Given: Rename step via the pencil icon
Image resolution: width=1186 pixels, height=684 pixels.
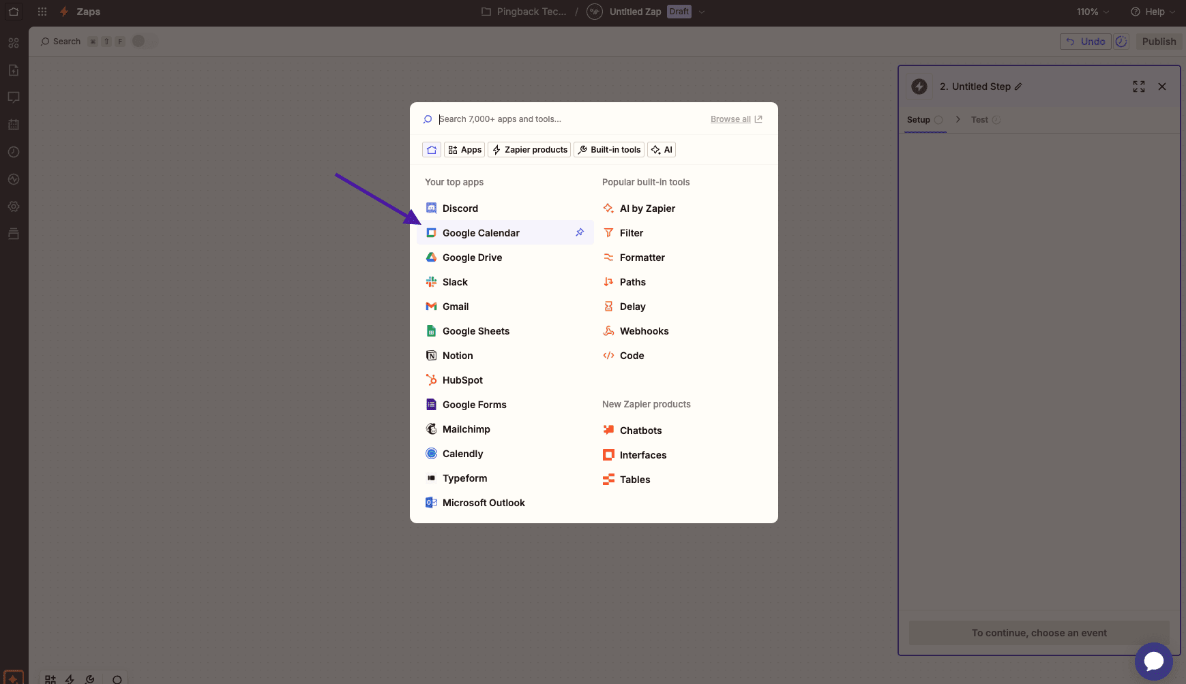Looking at the screenshot, I should click(x=1018, y=87).
